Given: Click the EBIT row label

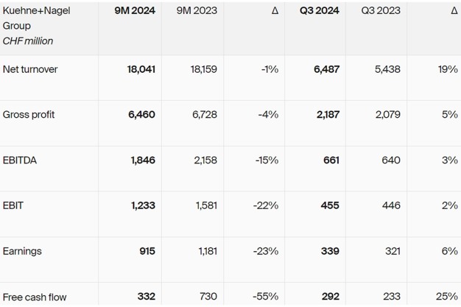Looking at the screenshot, I should coord(13,206).
